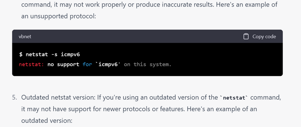This screenshot has height=127, width=301.
Task: Click the 'an unsupported protocol:' line
Action: tap(58, 16)
